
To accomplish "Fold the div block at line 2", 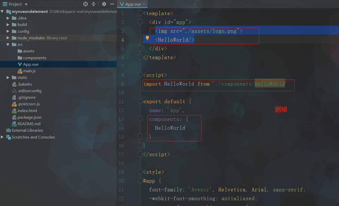I will [x=141, y=22].
